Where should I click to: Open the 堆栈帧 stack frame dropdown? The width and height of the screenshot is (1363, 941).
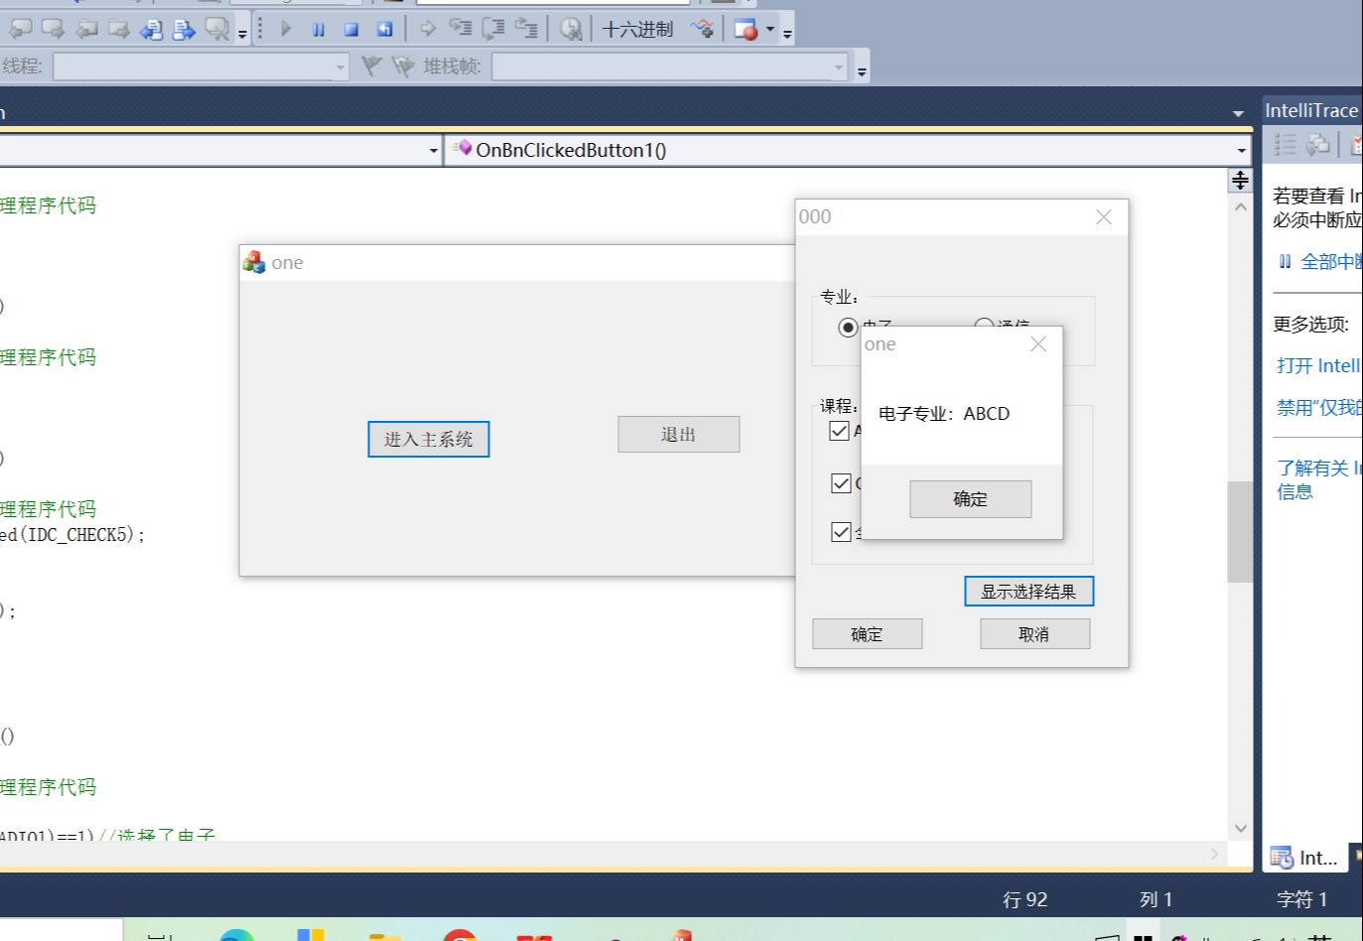pyautogui.click(x=837, y=67)
